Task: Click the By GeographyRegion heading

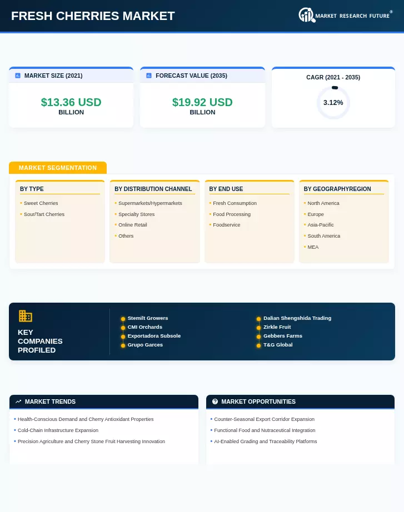Action: 337,189
